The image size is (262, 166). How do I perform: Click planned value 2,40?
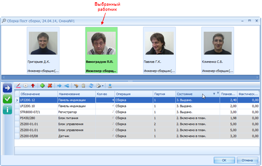228,100
